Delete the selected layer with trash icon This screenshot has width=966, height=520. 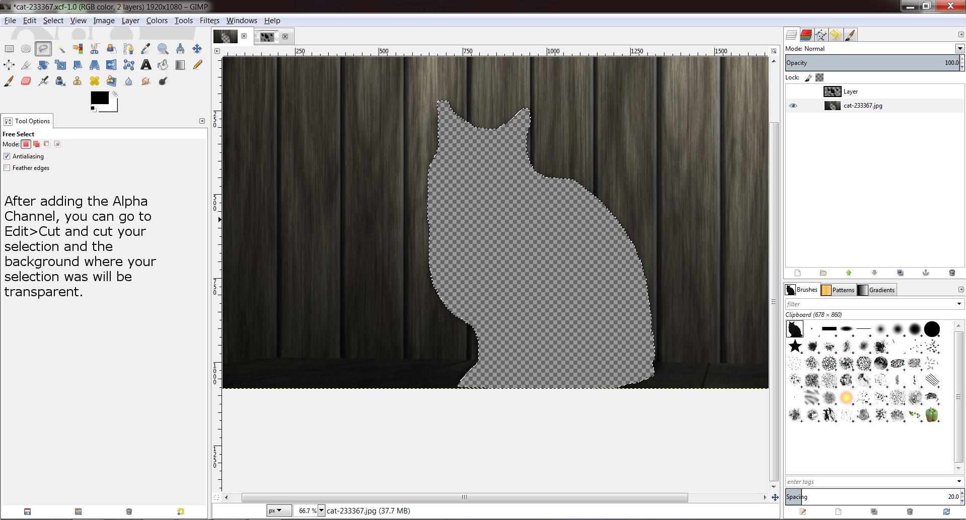click(x=951, y=273)
